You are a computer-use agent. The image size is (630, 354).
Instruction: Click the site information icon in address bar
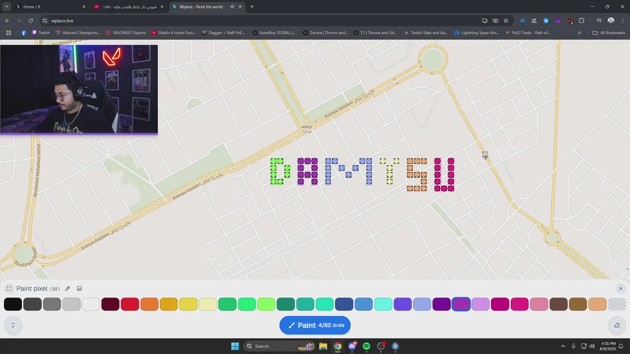[x=45, y=21]
